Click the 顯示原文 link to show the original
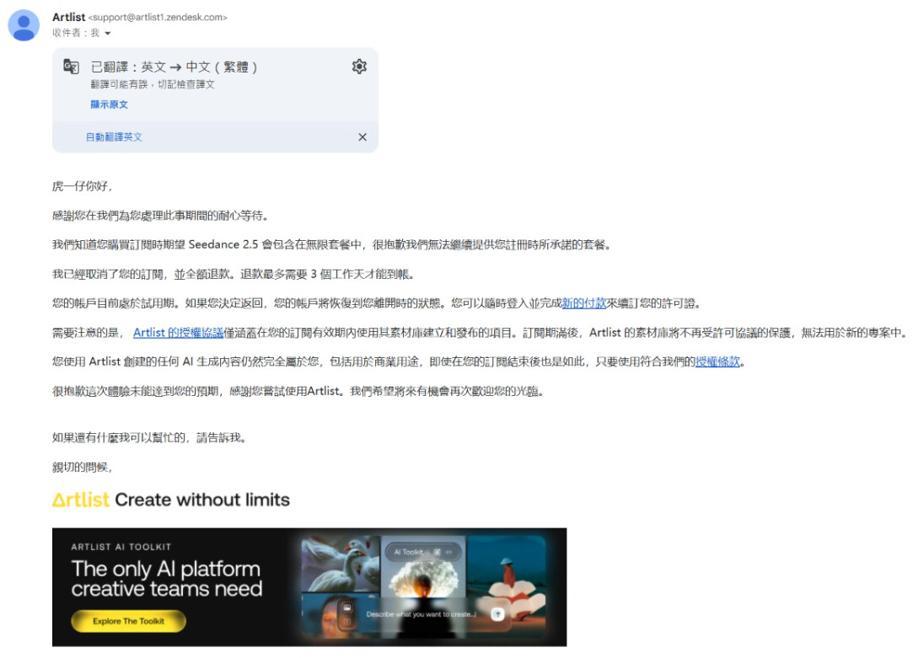The image size is (913, 658). tap(109, 104)
